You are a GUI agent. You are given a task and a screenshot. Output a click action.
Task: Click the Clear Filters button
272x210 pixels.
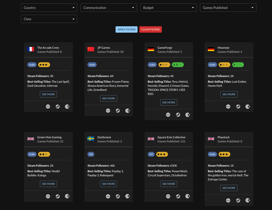151,29
